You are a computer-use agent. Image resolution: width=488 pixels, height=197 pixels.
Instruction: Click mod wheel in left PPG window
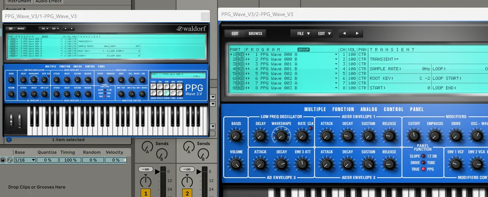coord(19,120)
